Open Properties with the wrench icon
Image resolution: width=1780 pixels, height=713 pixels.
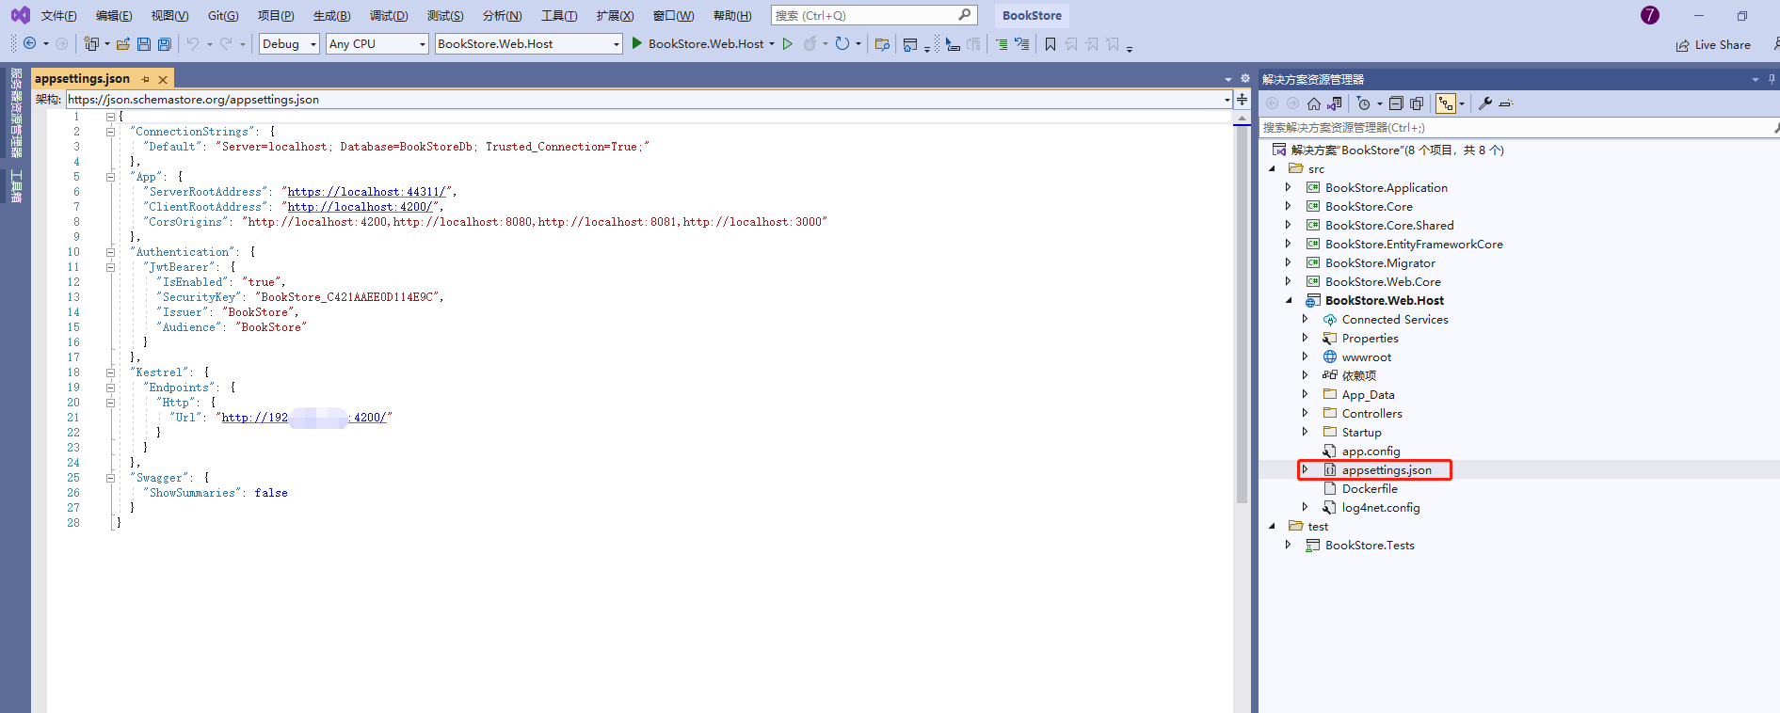pos(1485,103)
